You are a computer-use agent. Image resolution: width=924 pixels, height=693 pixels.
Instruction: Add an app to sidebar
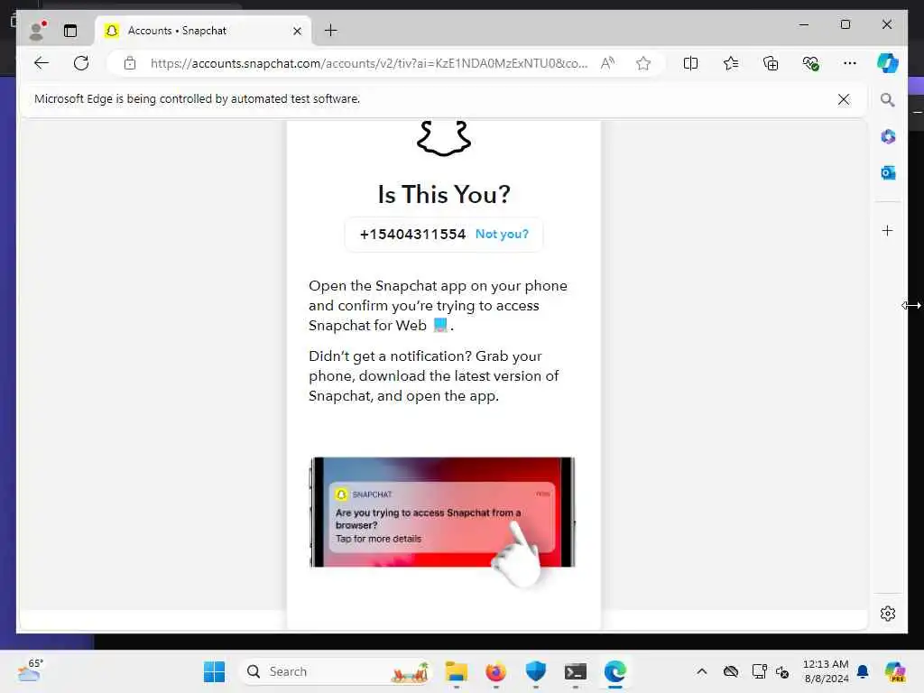point(888,230)
